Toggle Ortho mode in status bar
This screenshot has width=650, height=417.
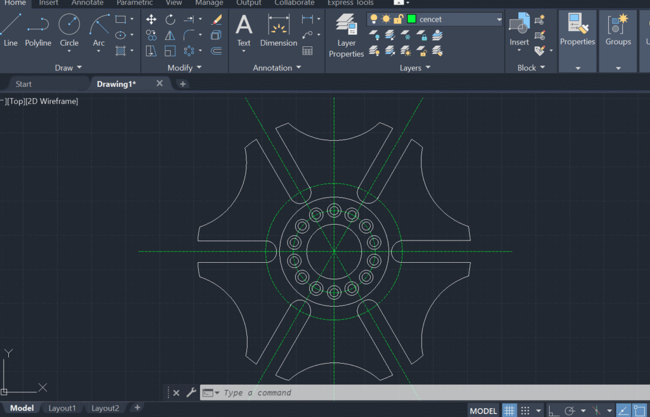554,411
